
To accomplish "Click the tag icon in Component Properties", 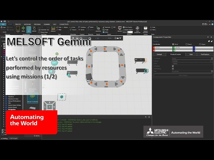I will point(209,41).
